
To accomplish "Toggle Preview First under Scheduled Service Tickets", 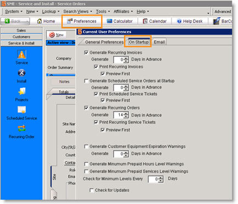I will coord(103,101).
